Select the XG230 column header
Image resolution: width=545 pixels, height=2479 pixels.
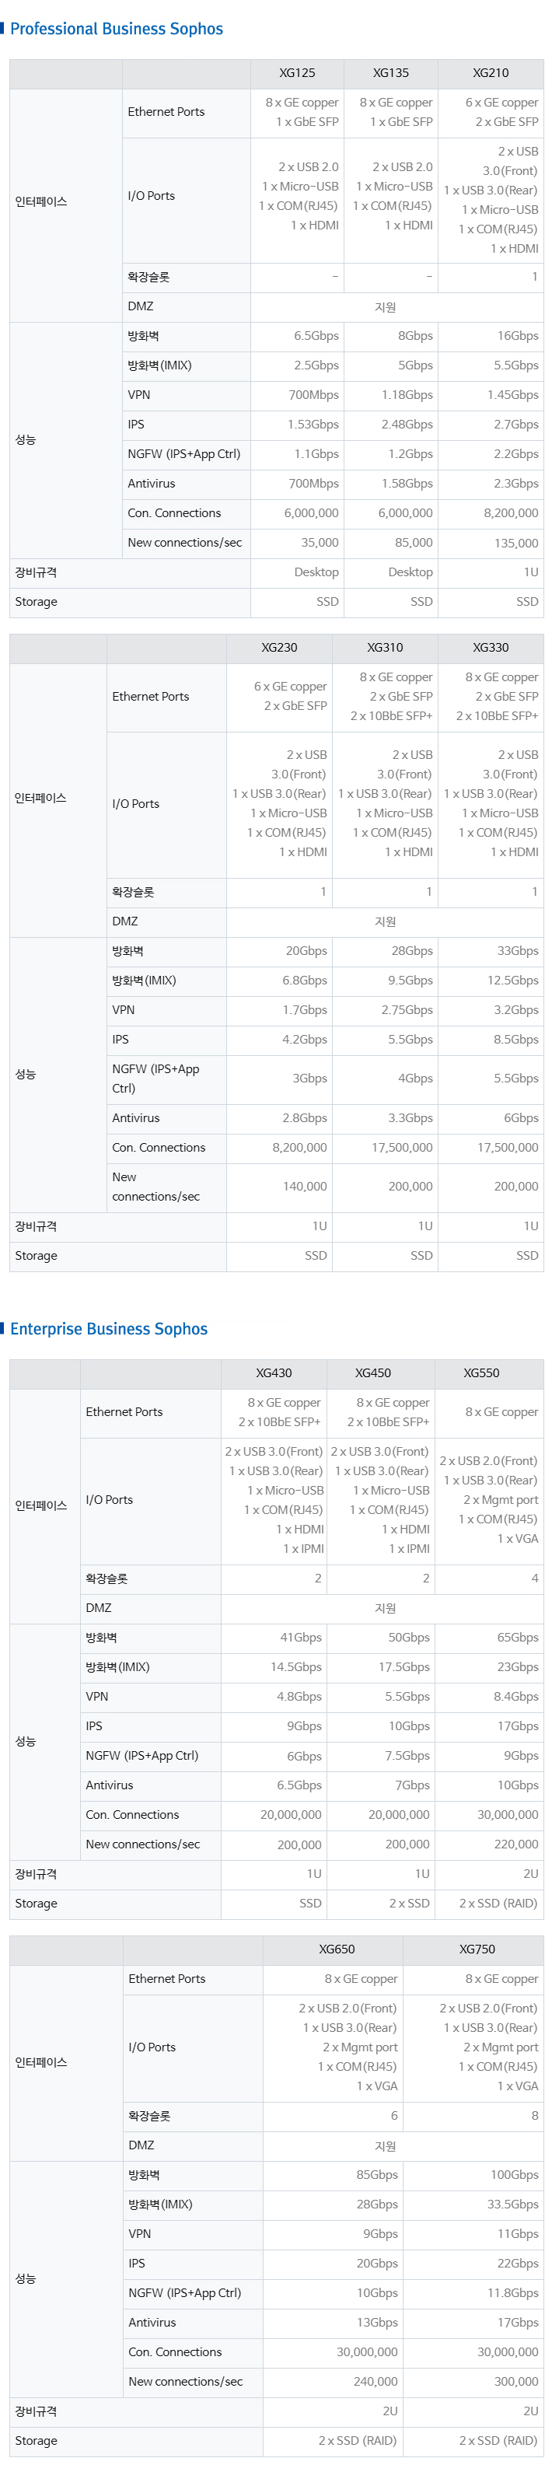(x=279, y=648)
